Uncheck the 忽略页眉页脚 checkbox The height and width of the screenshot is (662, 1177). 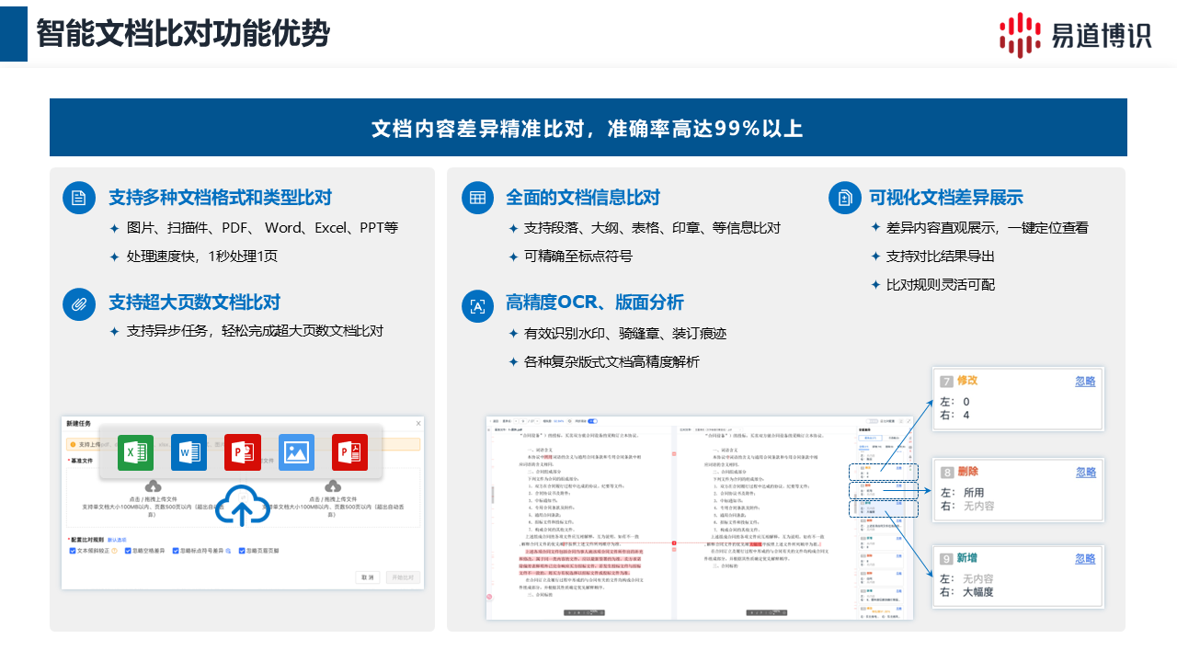coord(242,551)
